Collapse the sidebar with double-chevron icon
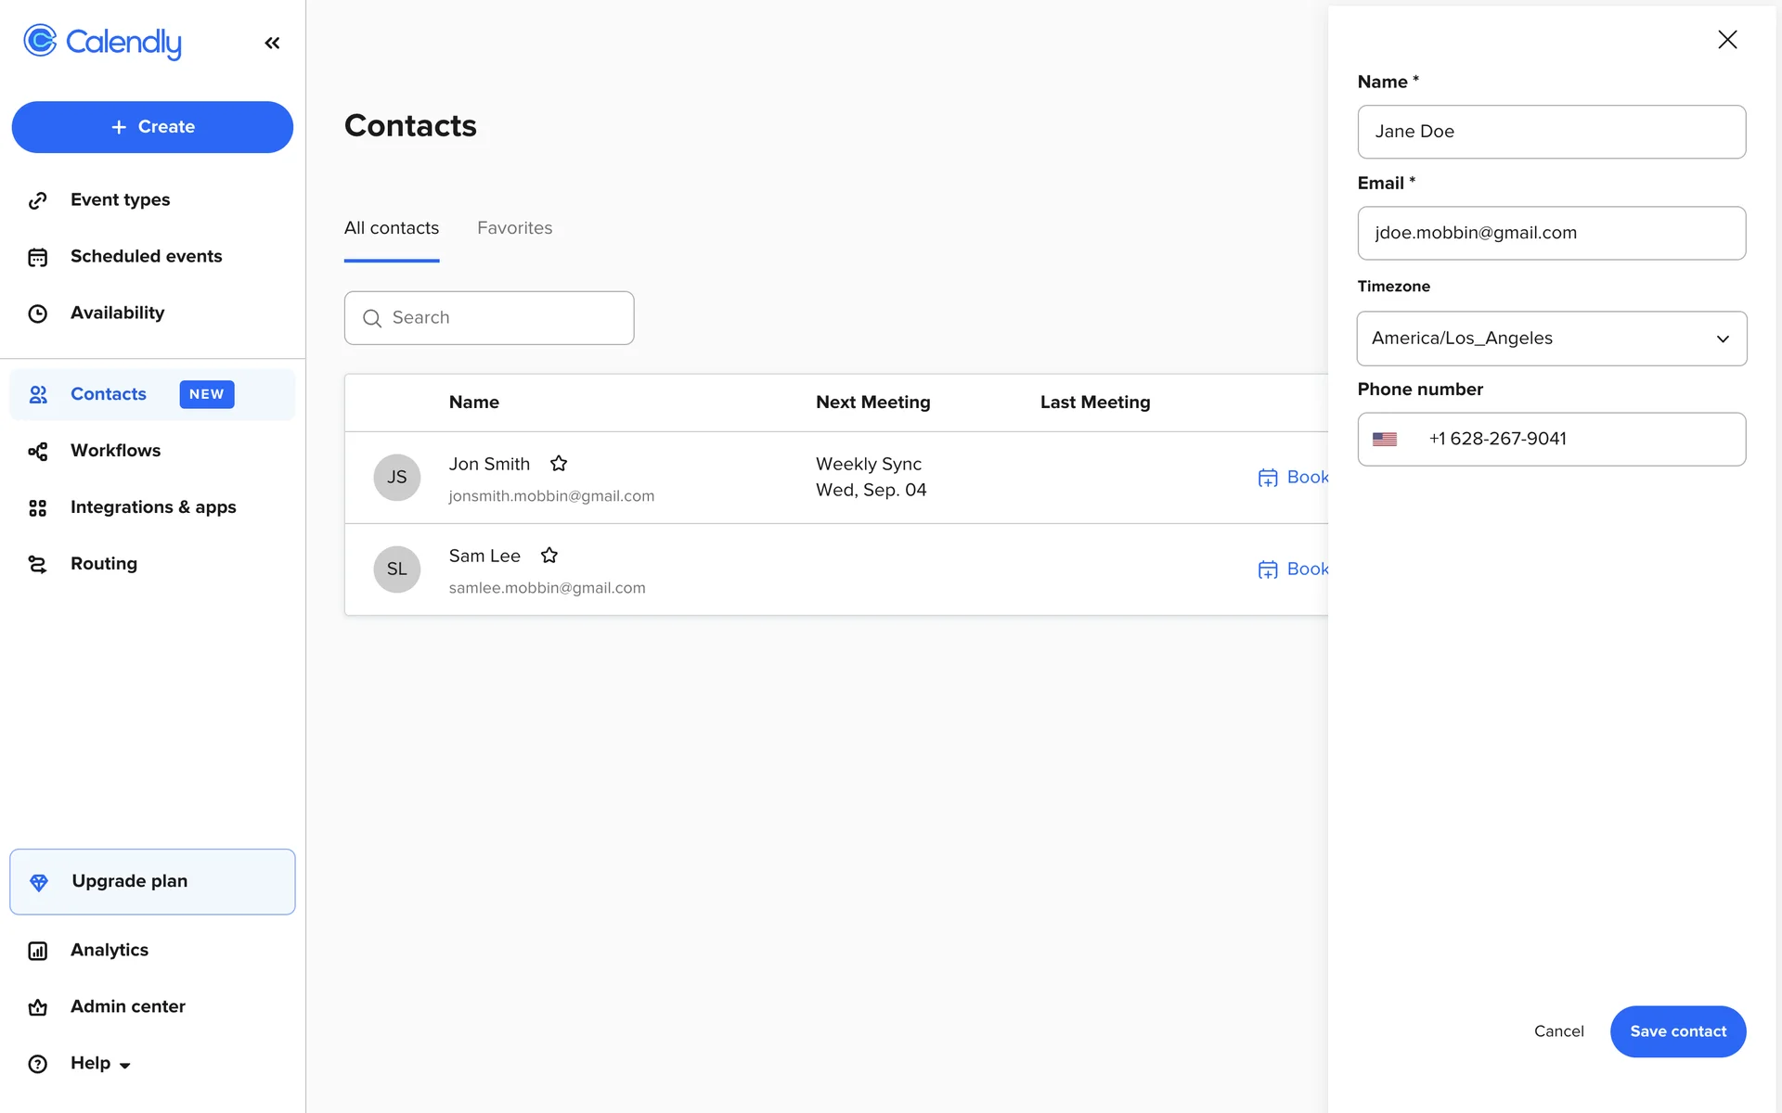The image size is (1782, 1113). pyautogui.click(x=272, y=43)
